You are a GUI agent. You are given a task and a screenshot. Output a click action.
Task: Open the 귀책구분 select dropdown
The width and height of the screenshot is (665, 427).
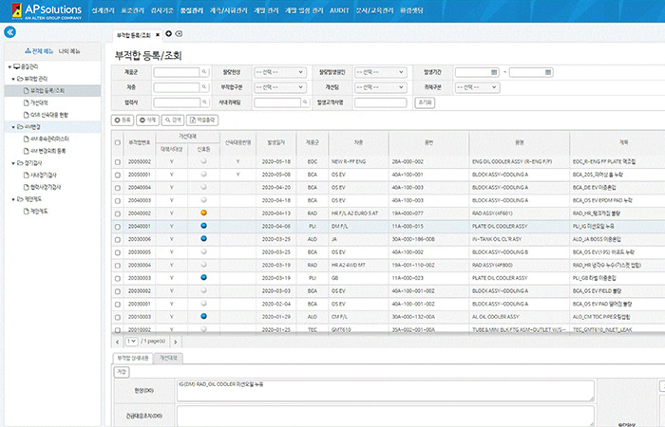pos(477,87)
